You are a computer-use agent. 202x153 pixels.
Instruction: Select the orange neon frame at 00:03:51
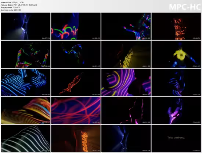tap(76, 138)
